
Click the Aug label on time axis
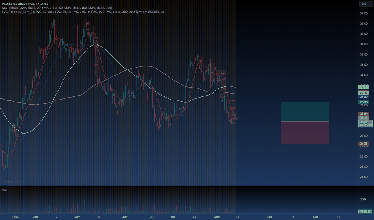217,217
